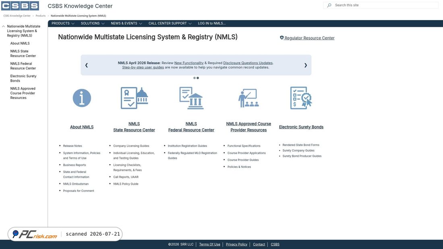Click the Products breadcrumb
443x249 pixels.
[40, 16]
